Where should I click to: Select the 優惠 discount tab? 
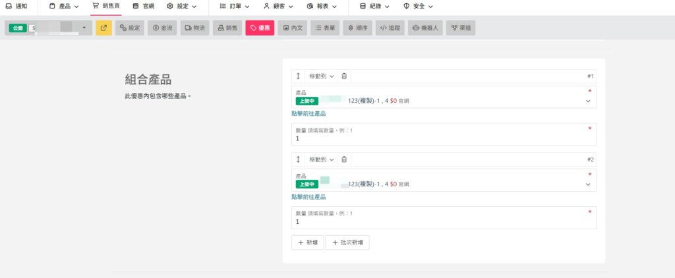(x=260, y=28)
